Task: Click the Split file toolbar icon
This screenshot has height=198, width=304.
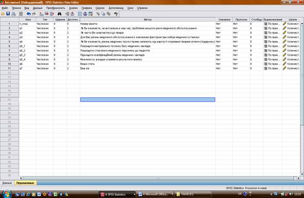Action: (80, 14)
